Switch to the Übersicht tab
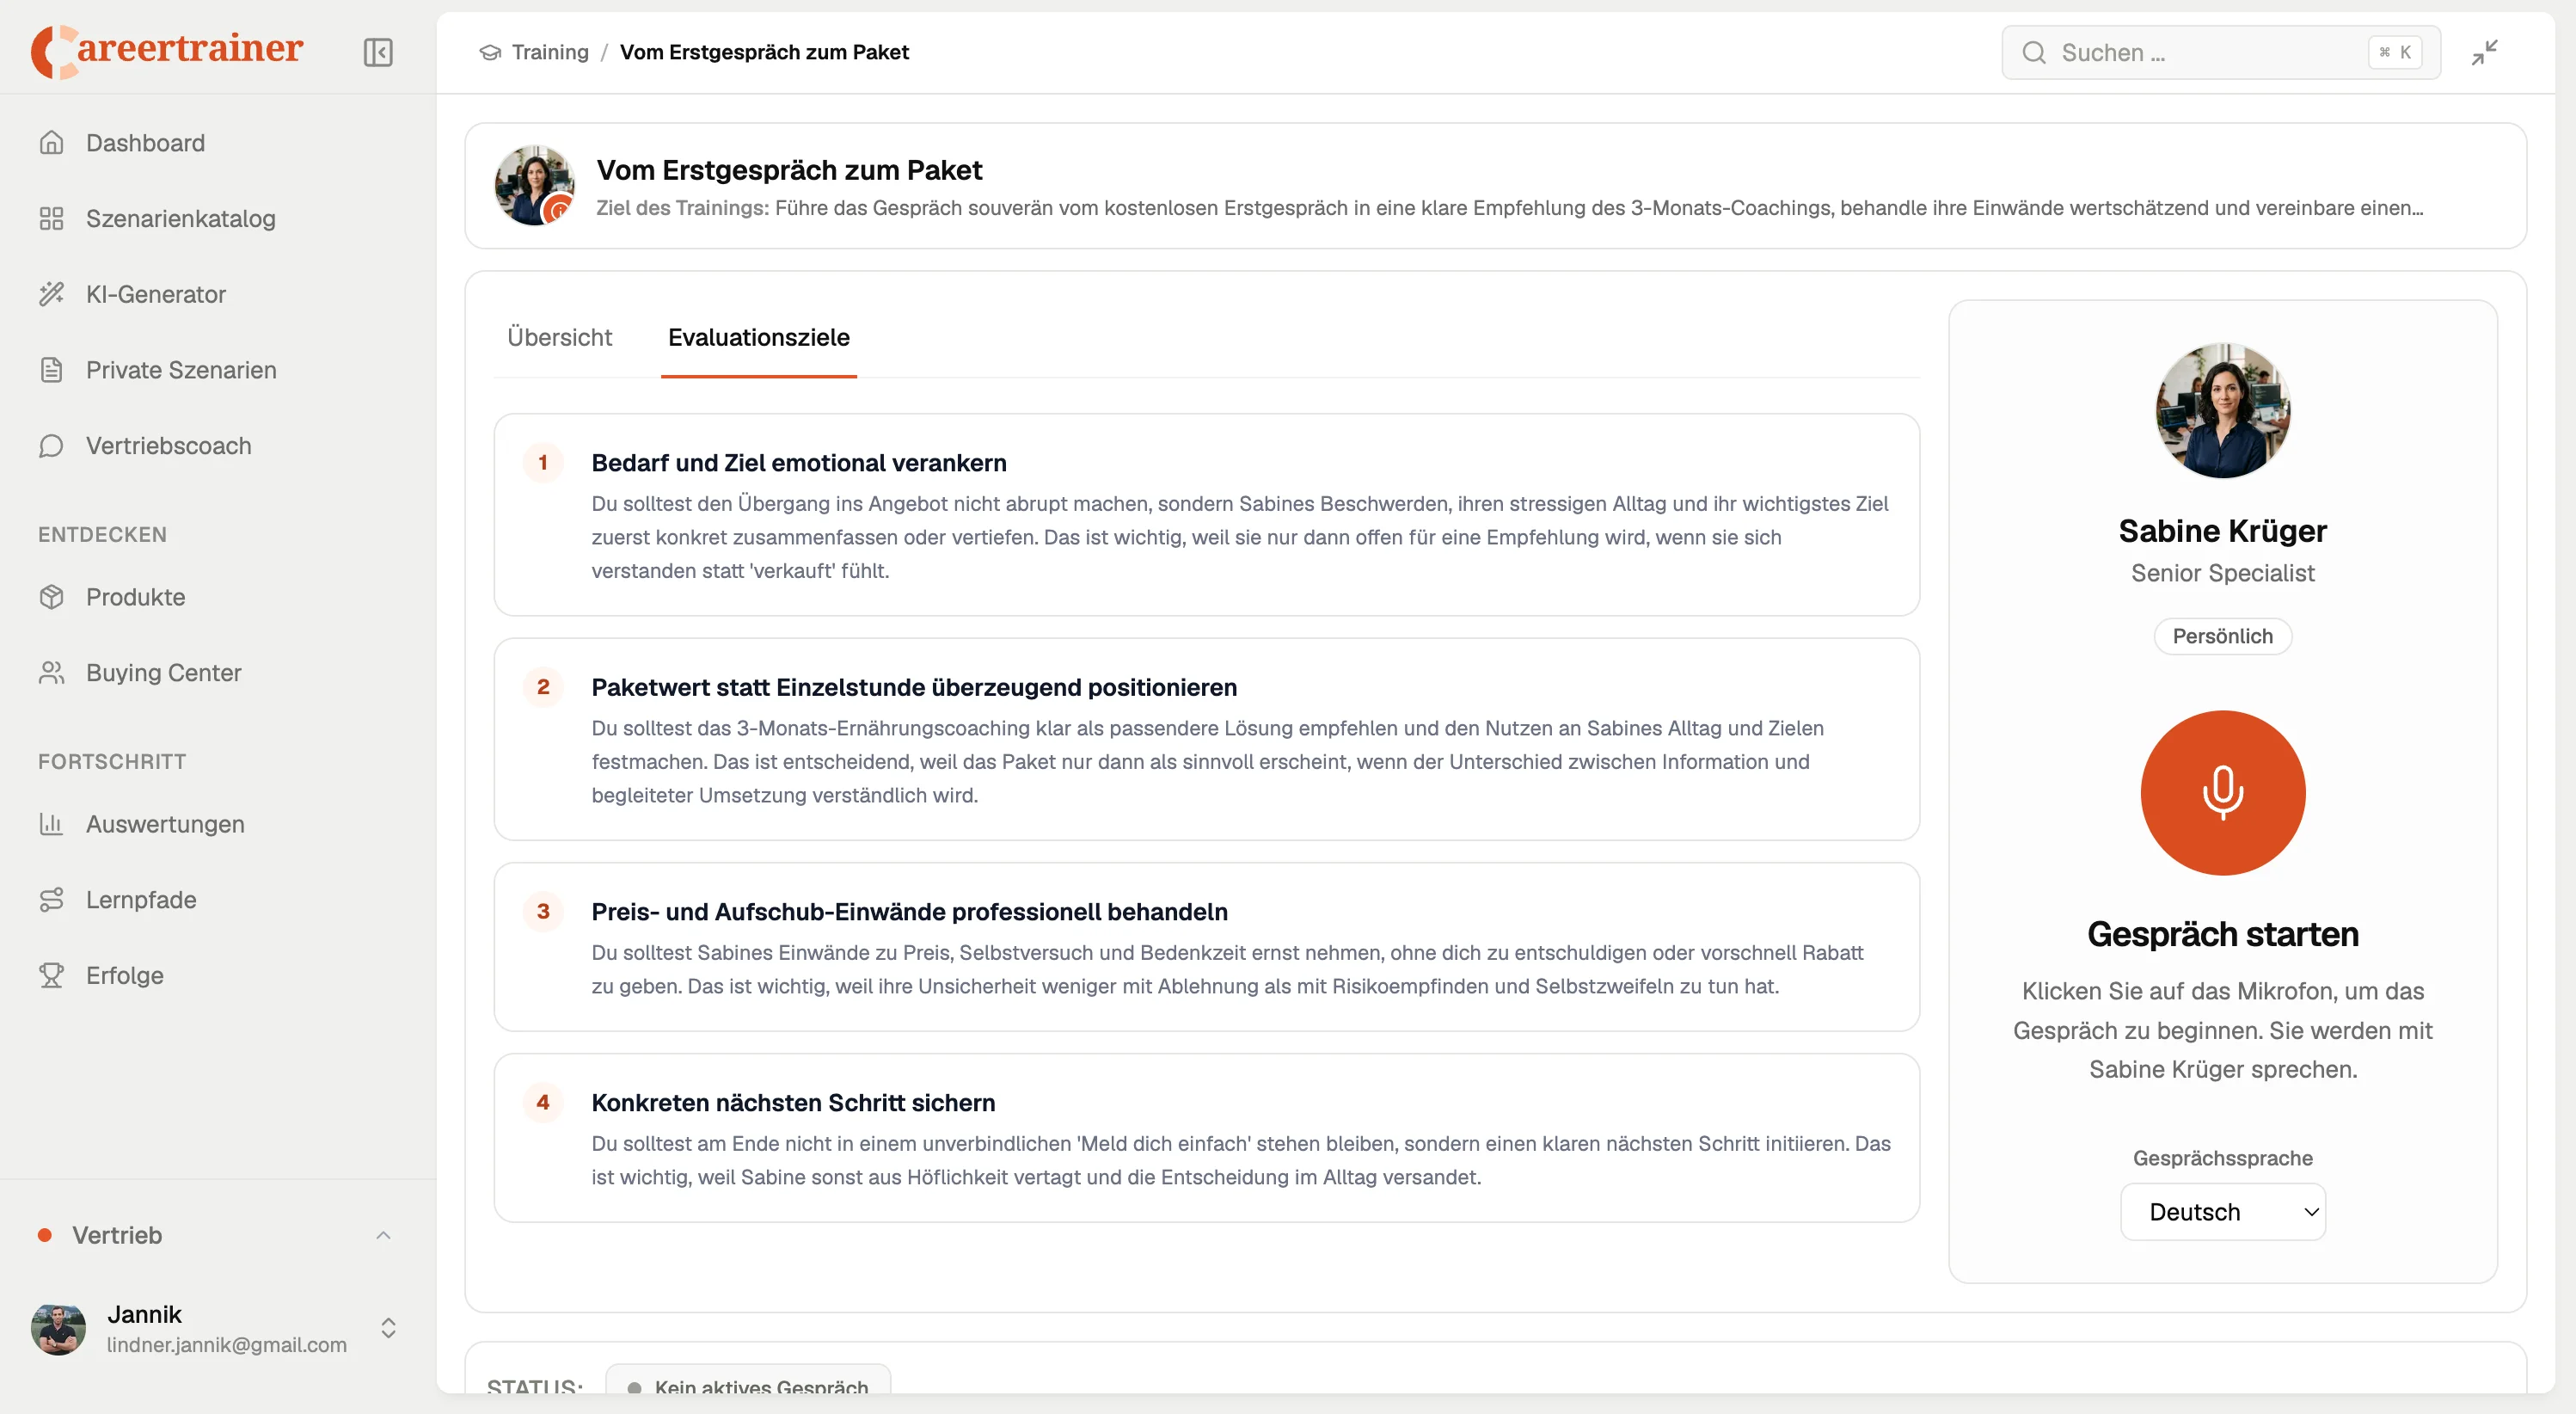This screenshot has height=1414, width=2576. point(559,338)
